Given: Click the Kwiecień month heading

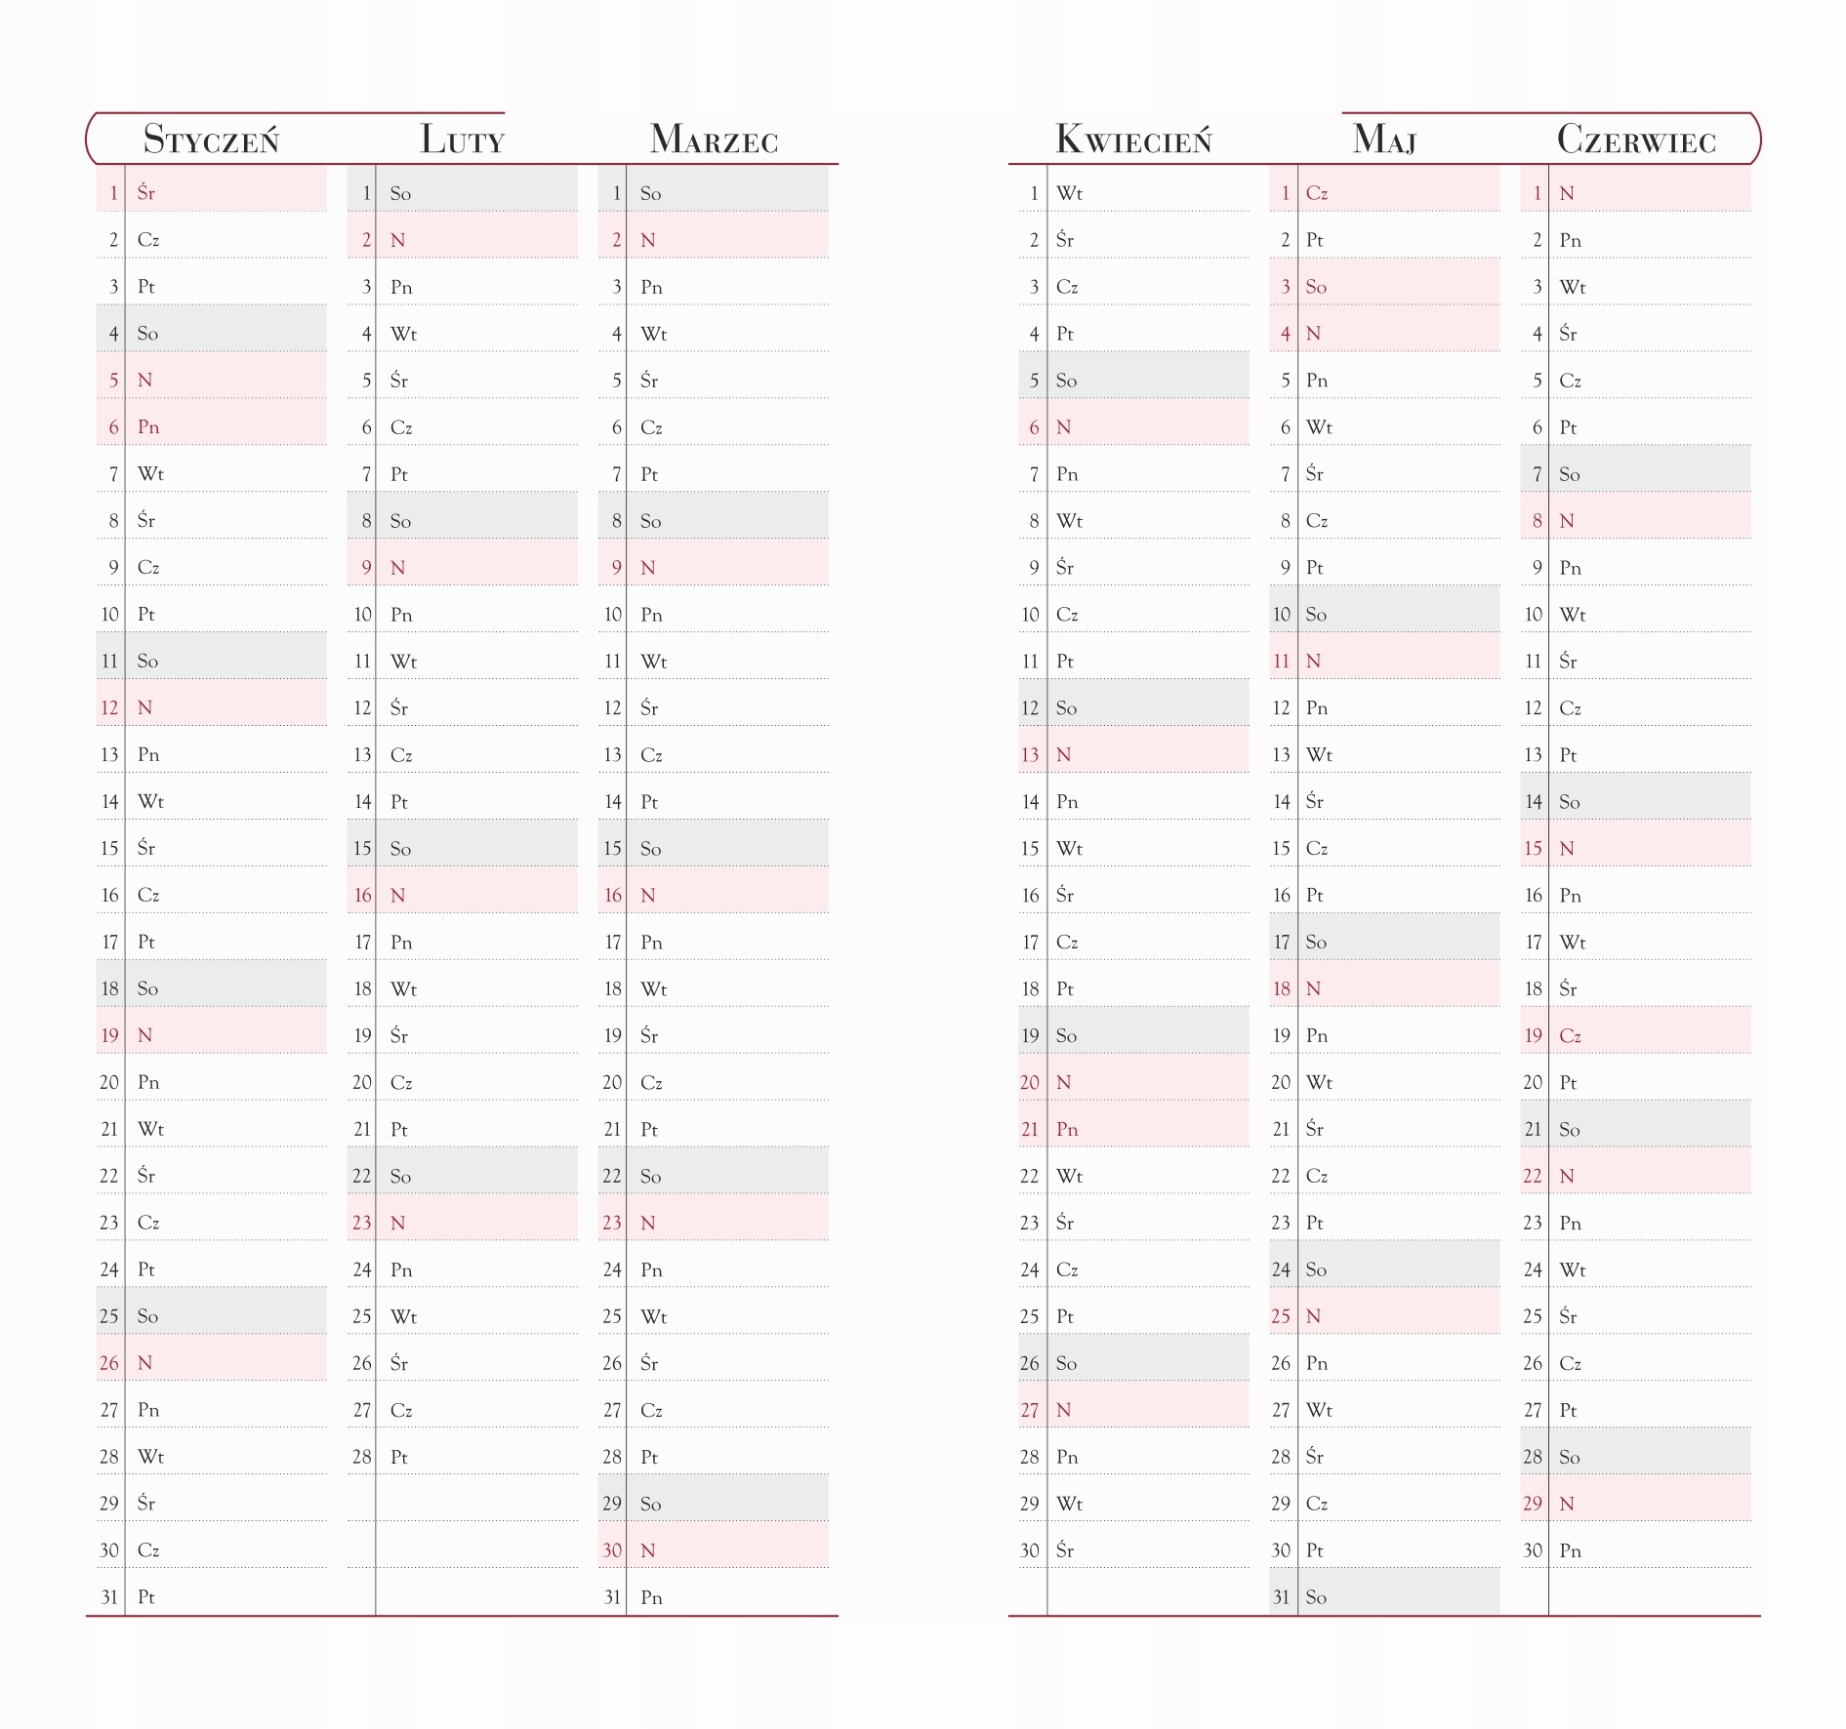Looking at the screenshot, I should tap(1133, 140).
